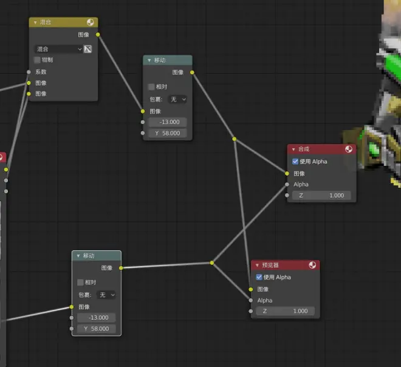Viewport: 401px width, 367px height.
Task: Collapse the selected 移动 node via header triangle
Action: 78,256
